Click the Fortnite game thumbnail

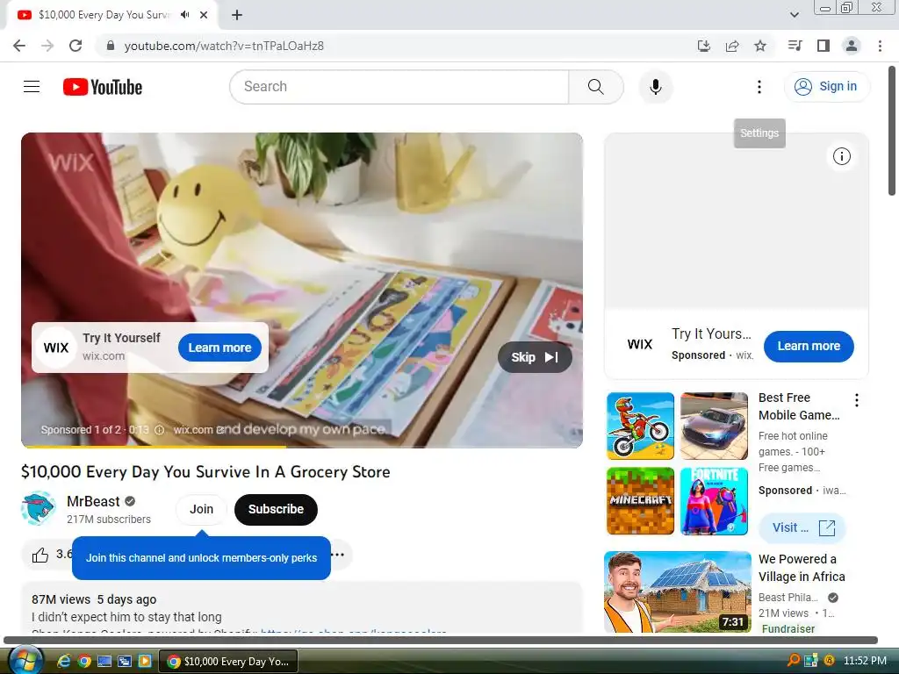tap(714, 501)
